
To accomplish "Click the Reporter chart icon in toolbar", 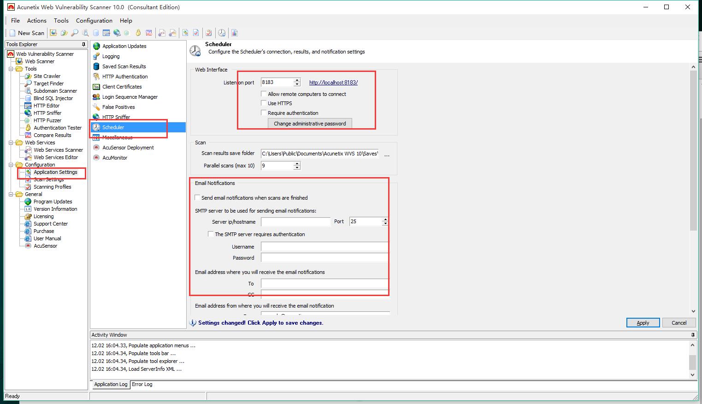I will coord(235,33).
